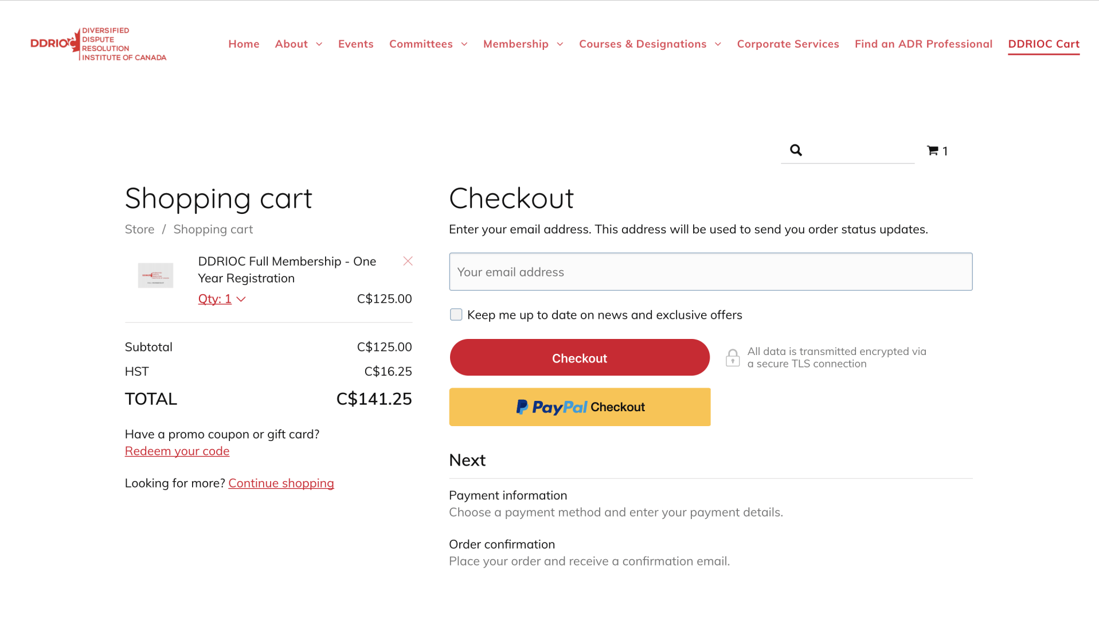Screen dimensions: 1099x628
Task: Follow the Continue shopping link
Action: [x=281, y=483]
